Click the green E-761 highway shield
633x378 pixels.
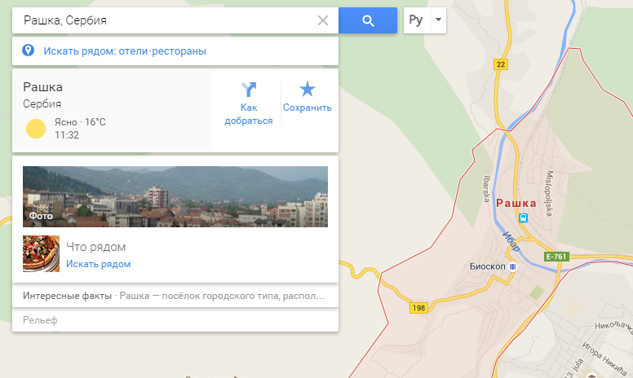click(556, 257)
